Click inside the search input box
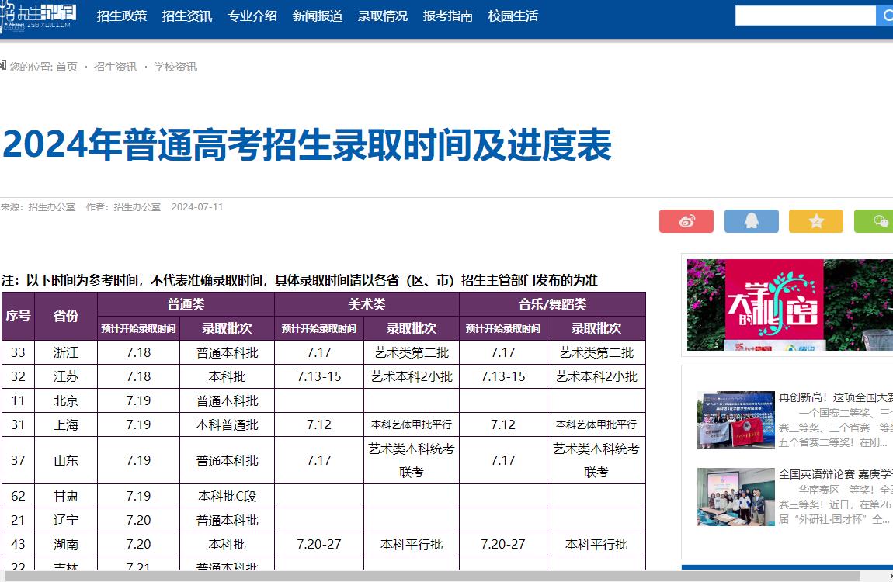 [x=804, y=15]
